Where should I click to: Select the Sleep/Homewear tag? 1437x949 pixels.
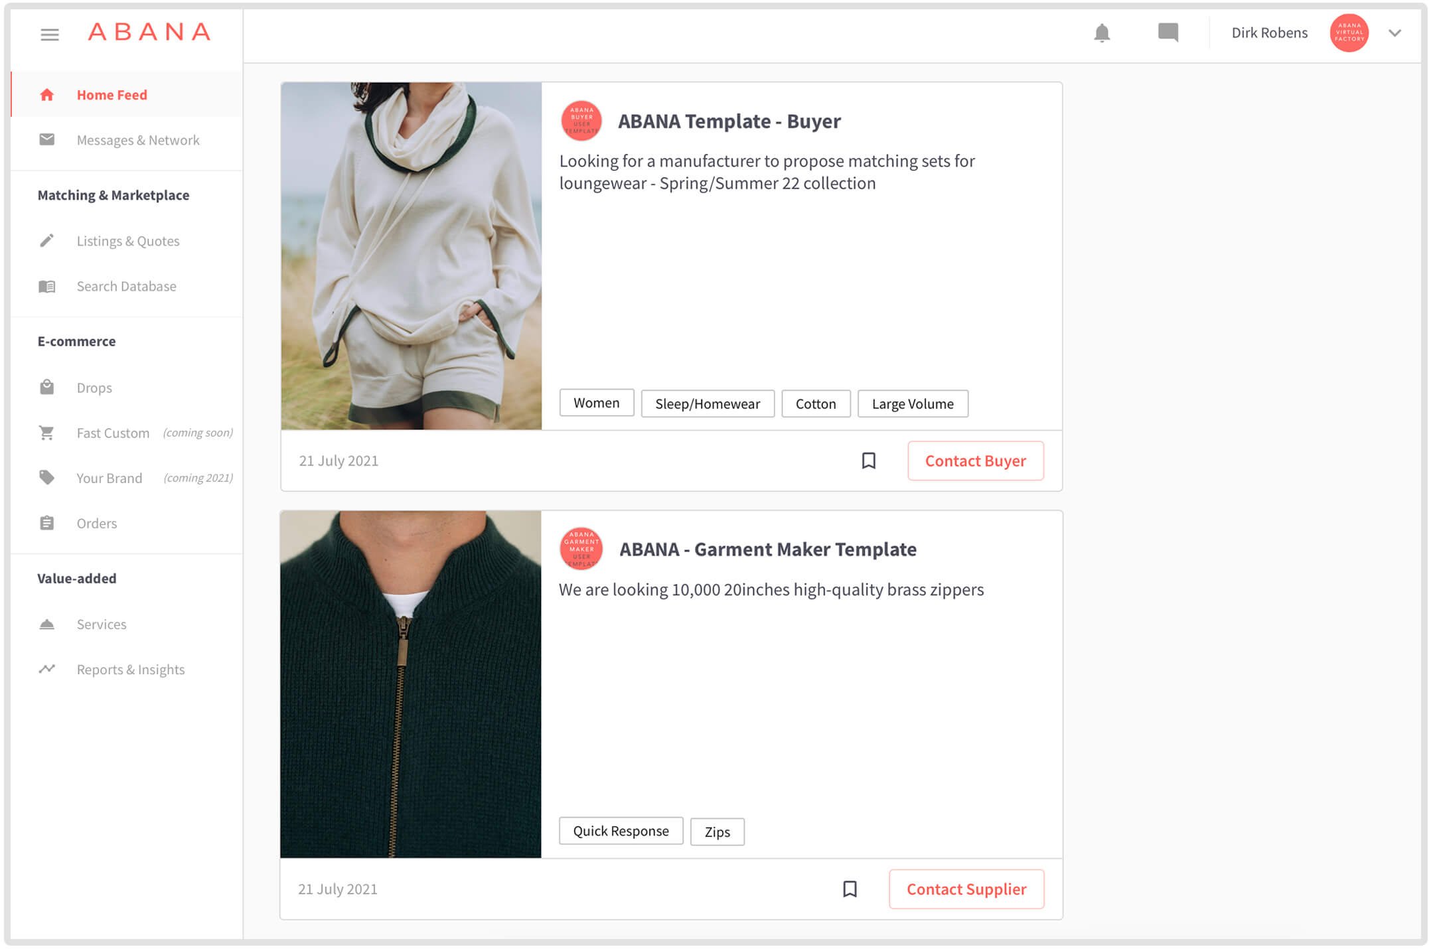point(708,403)
